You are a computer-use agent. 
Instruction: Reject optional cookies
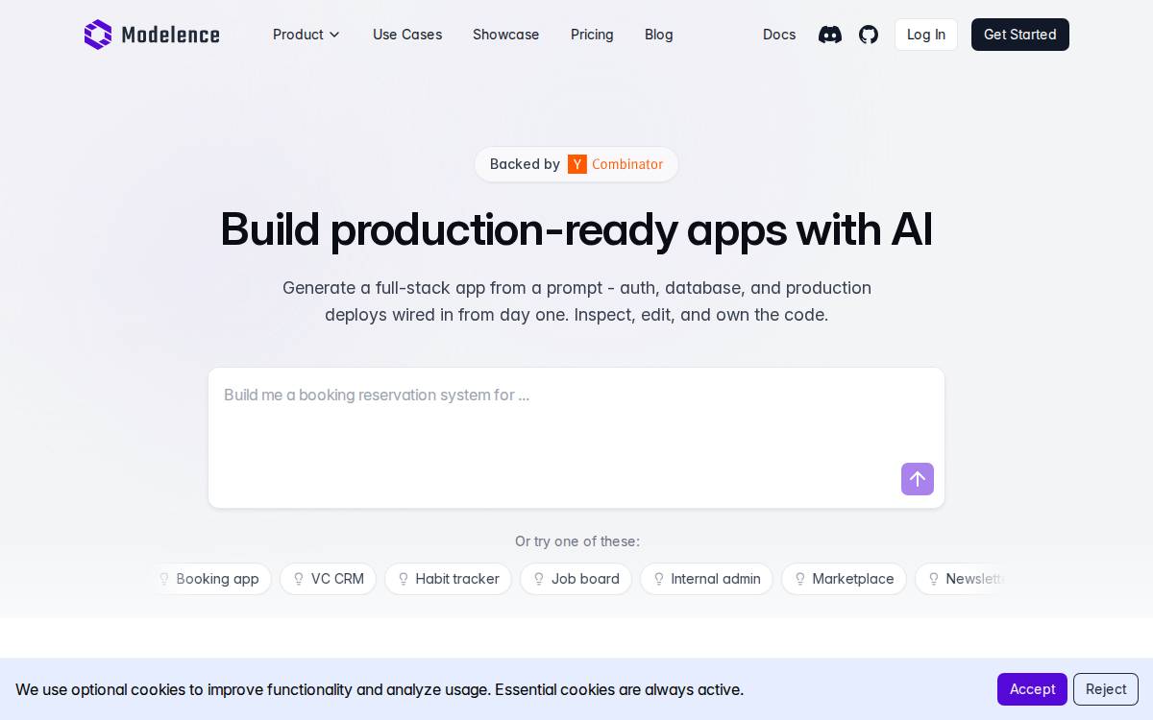(1106, 689)
